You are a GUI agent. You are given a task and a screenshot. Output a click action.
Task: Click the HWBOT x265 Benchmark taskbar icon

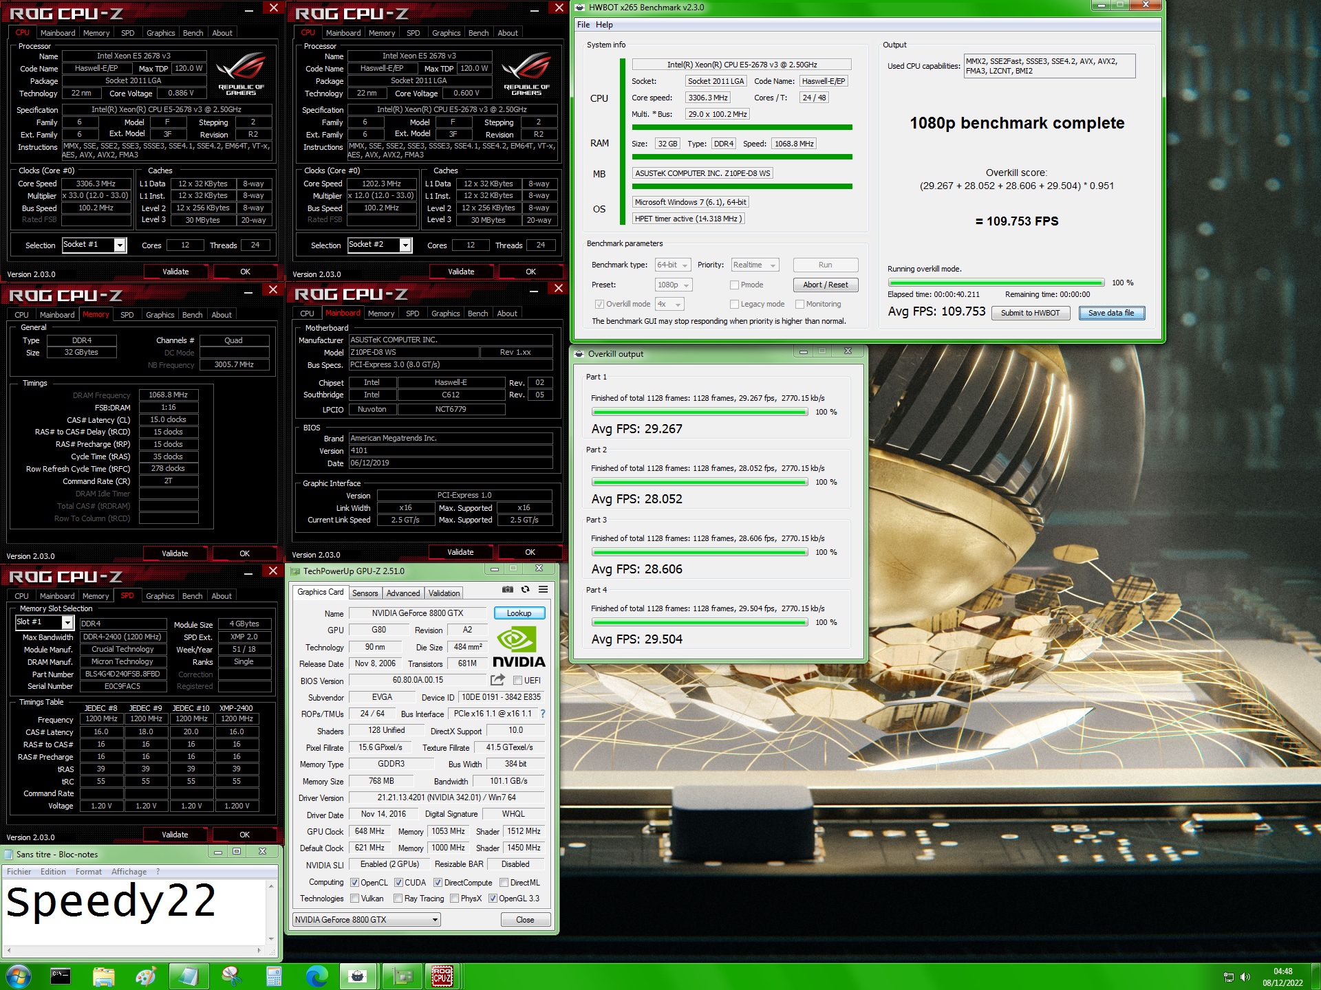tap(358, 976)
